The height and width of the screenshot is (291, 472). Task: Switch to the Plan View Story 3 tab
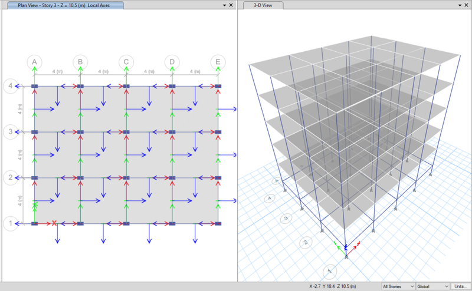click(x=65, y=5)
